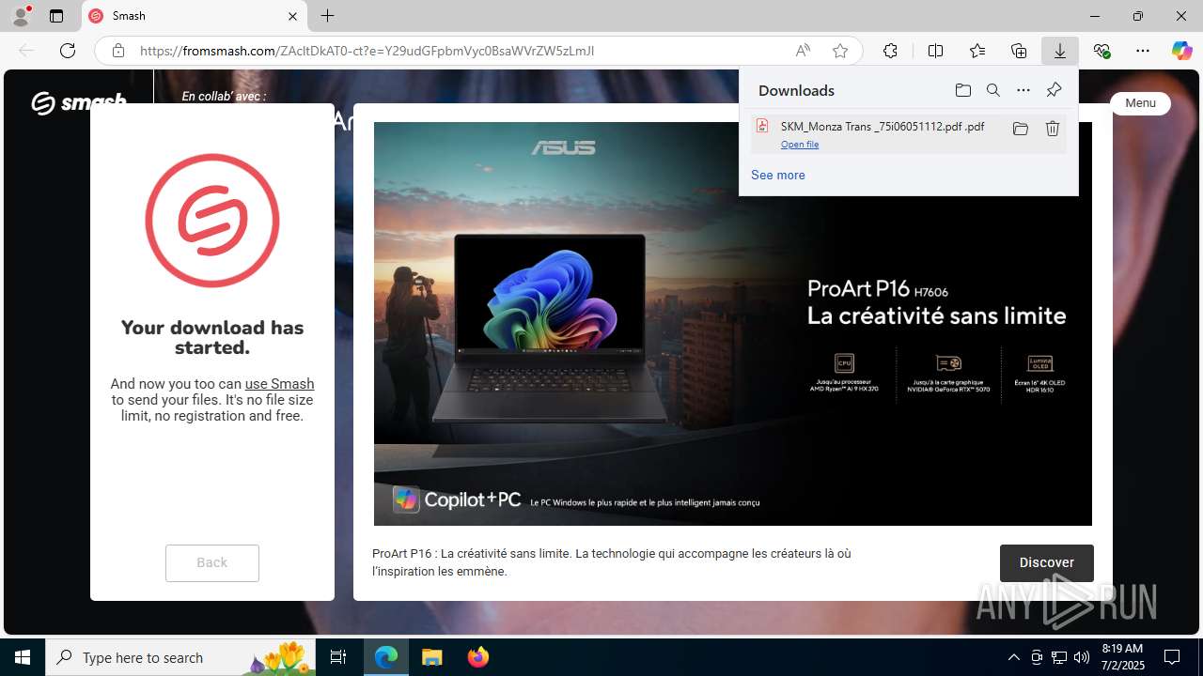Open Favorites list icon
Viewport: 1203px width, 676px height.
point(977,51)
